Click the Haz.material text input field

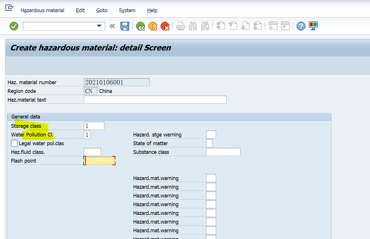click(155, 100)
